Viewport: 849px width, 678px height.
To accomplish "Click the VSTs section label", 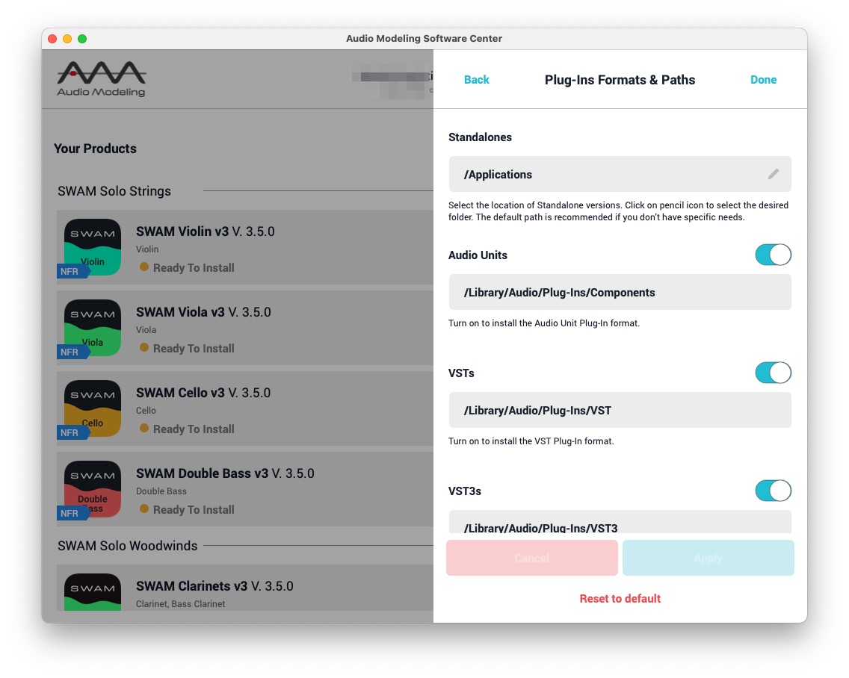I will click(461, 373).
